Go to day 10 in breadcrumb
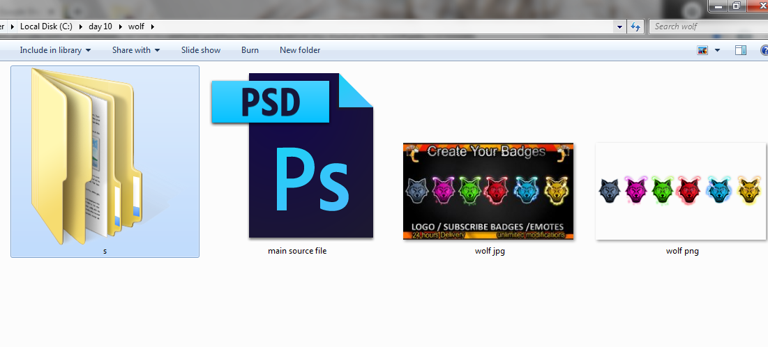Viewport: 768px width, 347px height. [x=100, y=26]
